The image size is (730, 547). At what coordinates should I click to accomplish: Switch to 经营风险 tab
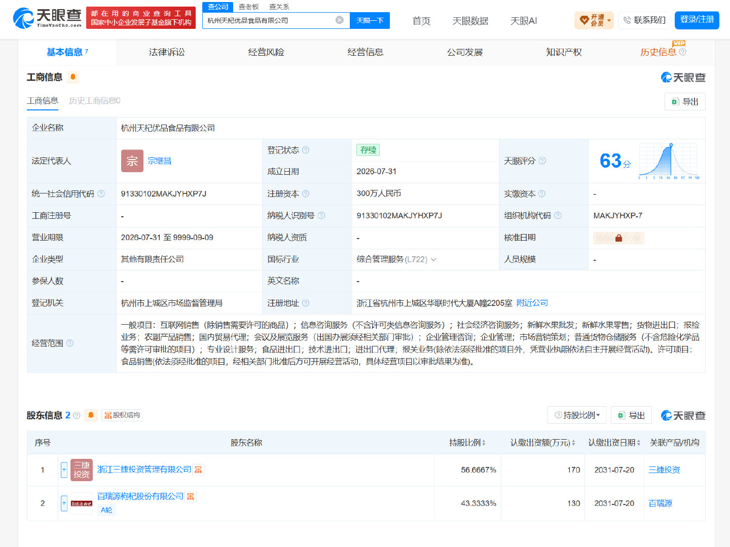point(266,52)
